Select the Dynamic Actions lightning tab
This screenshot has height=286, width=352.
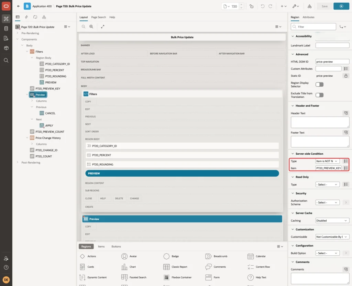coord(26,17)
